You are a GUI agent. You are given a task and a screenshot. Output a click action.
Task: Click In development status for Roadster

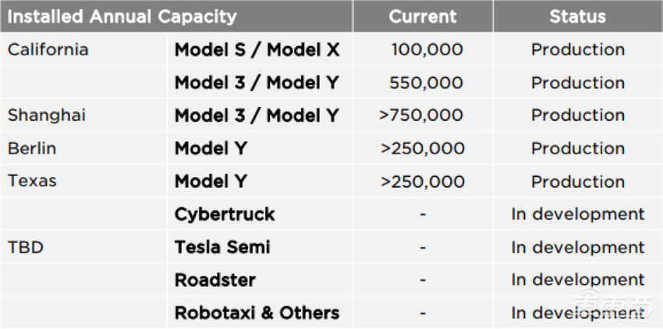point(578,280)
